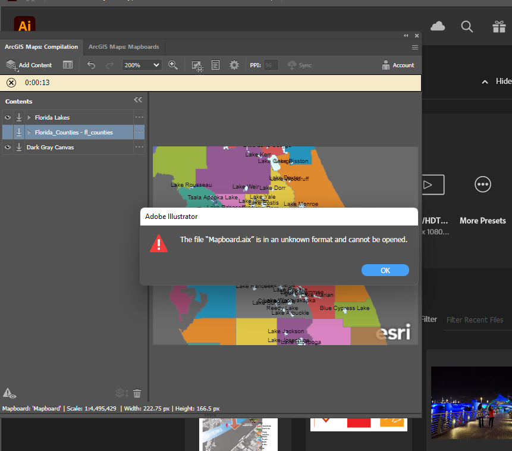Open more options for Florida_Counties layer

click(139, 132)
